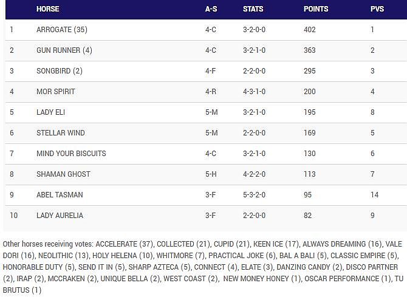Screen dimensions: 407x297
Task: Click the HORSE column header
Action: (48, 9)
